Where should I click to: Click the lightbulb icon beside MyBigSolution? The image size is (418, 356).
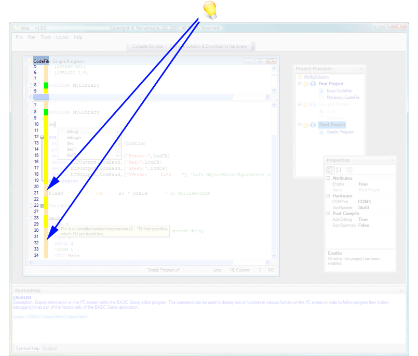pos(300,77)
